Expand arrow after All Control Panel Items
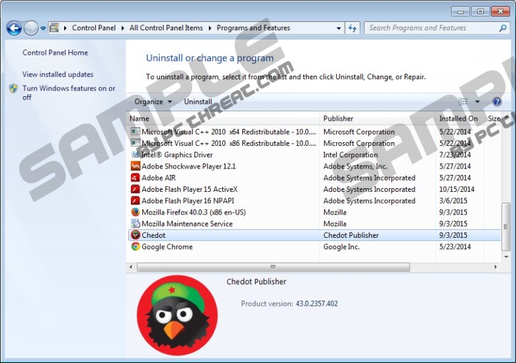Image resolution: width=516 pixels, height=363 pixels. tap(210, 28)
